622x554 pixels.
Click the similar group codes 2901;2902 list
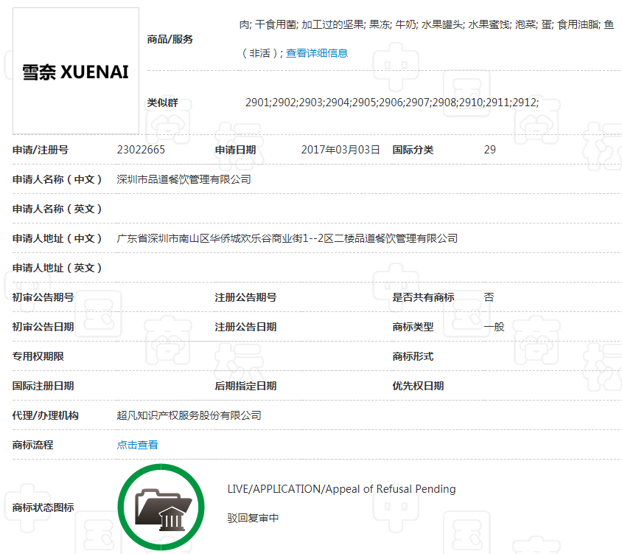[x=392, y=103]
